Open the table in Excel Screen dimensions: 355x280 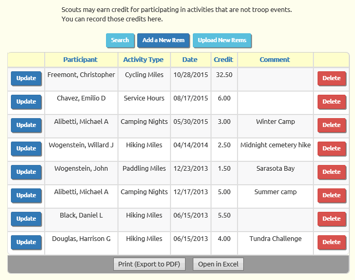pyautogui.click(x=218, y=264)
